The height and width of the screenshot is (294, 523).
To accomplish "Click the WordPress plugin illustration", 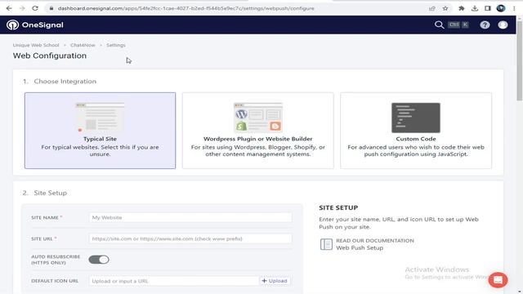I will (x=258, y=118).
